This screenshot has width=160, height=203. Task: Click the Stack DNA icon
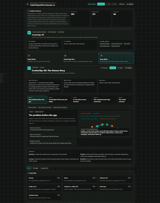click(x=28, y=173)
